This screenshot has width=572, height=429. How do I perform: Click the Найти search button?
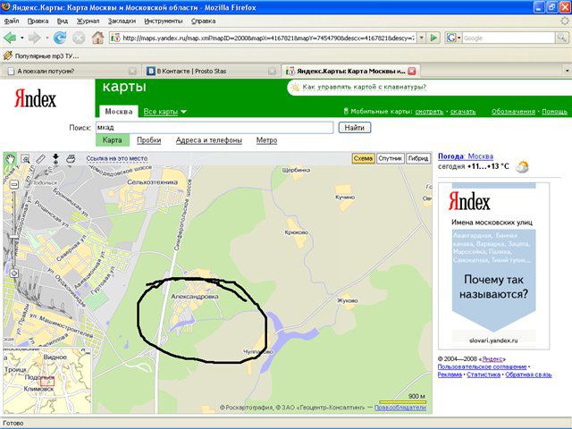click(355, 128)
